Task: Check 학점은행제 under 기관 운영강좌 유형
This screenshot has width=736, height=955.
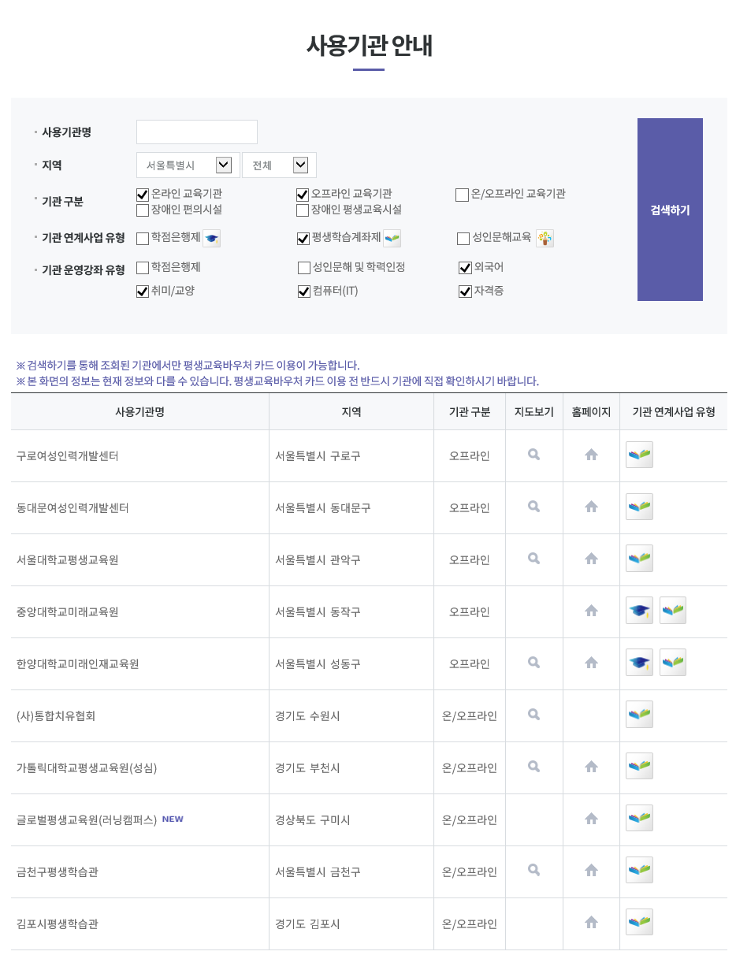Action: [143, 268]
